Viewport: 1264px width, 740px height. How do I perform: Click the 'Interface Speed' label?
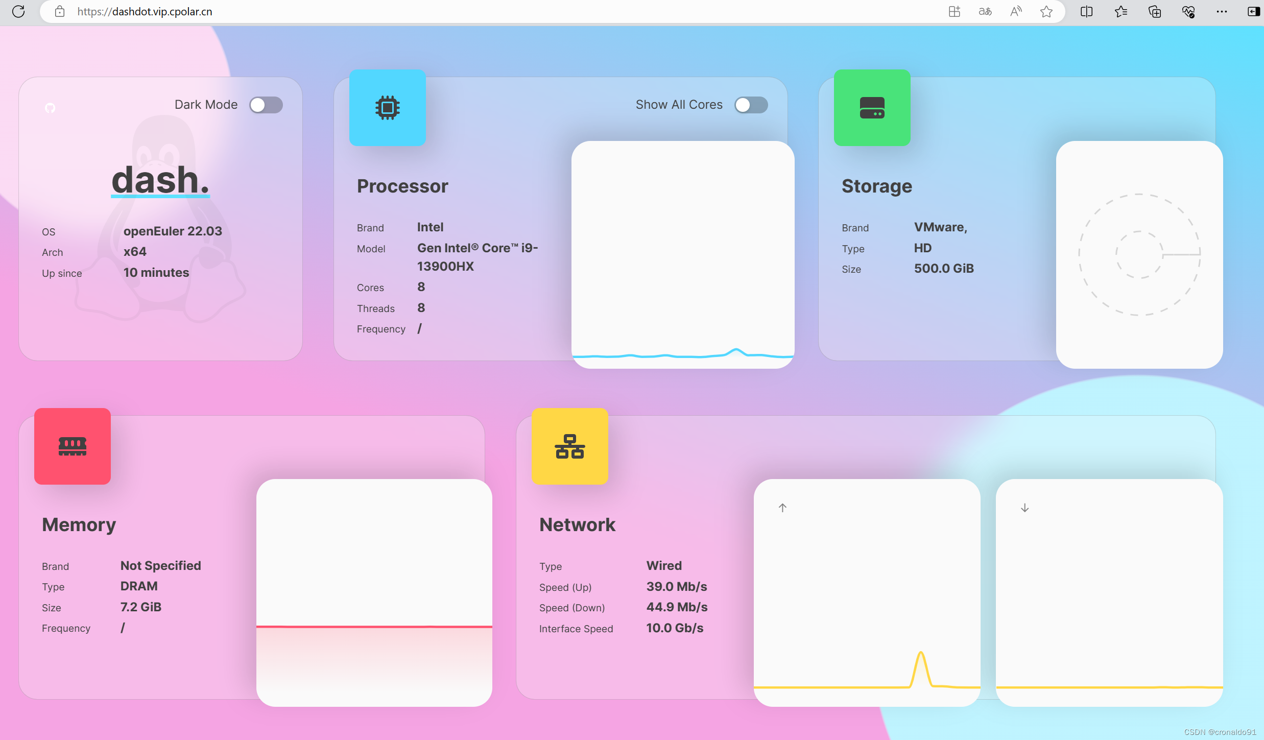(576, 629)
